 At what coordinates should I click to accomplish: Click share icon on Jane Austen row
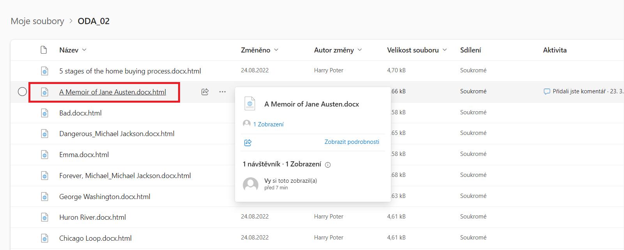coord(205,92)
